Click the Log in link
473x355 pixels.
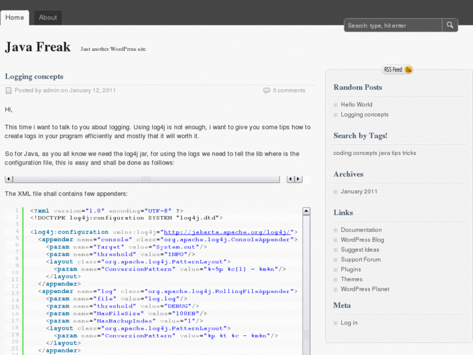pos(349,322)
